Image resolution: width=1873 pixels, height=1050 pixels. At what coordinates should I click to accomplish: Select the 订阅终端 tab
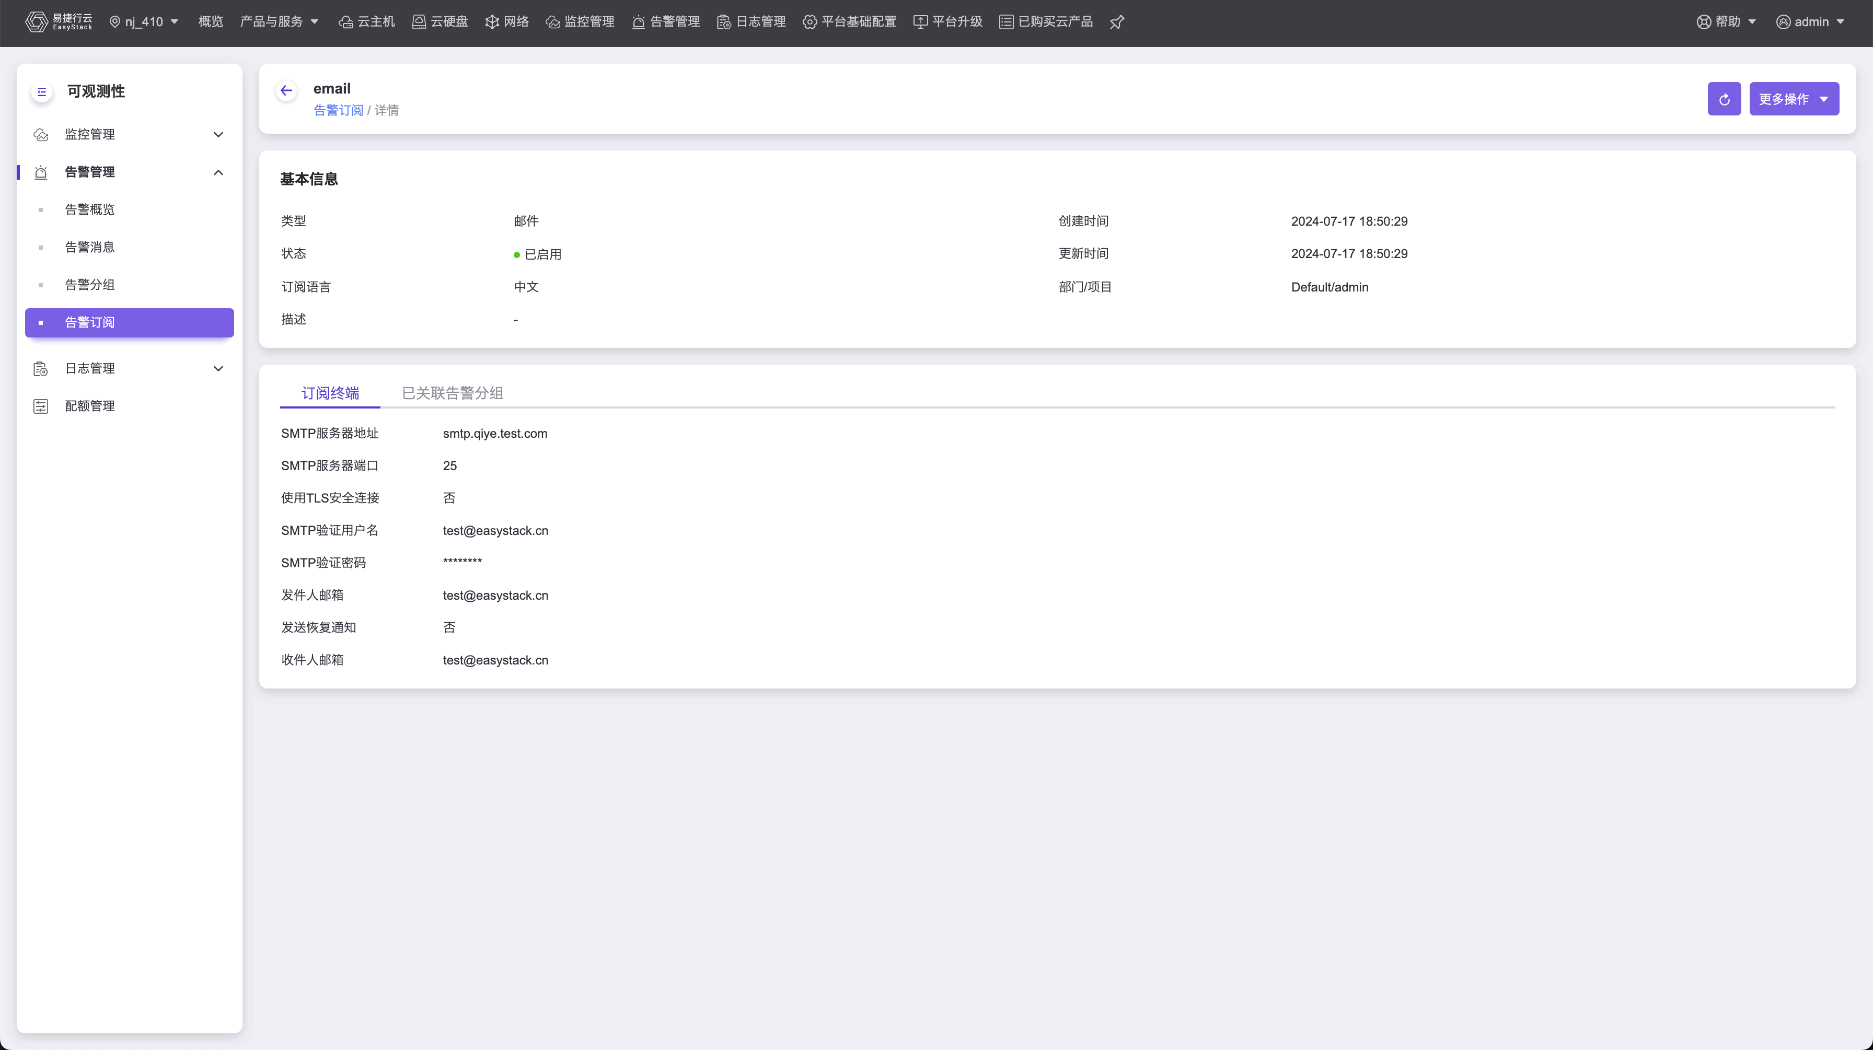[330, 393]
